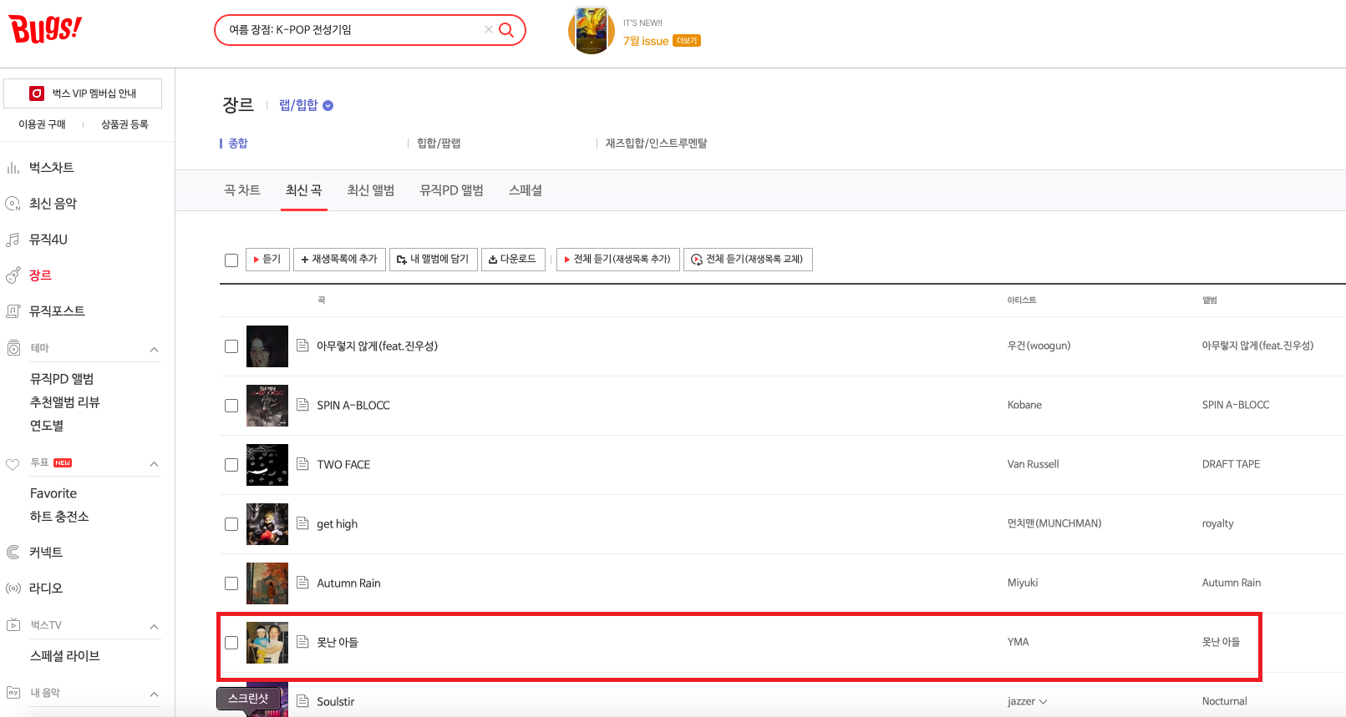The height and width of the screenshot is (717, 1346).
Task: Open lyrics icon for 아무렇지 않게 track
Action: (302, 346)
